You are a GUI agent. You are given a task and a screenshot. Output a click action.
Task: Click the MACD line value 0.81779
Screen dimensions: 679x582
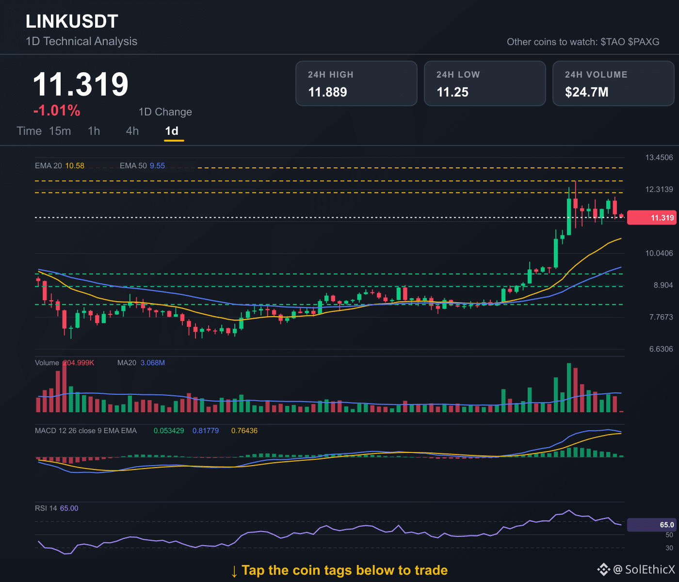coord(206,431)
